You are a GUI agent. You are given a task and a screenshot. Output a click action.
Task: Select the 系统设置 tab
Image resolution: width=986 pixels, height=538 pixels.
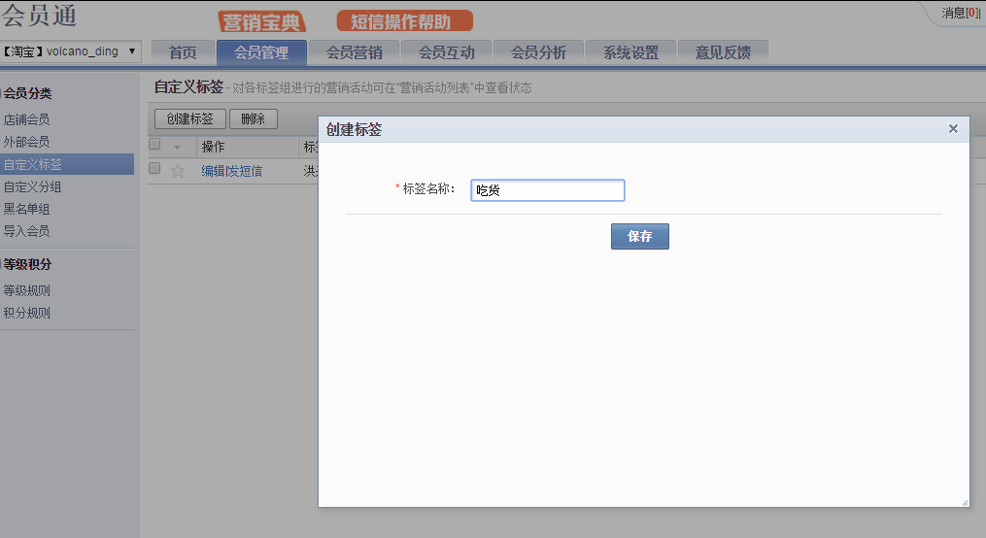[630, 53]
